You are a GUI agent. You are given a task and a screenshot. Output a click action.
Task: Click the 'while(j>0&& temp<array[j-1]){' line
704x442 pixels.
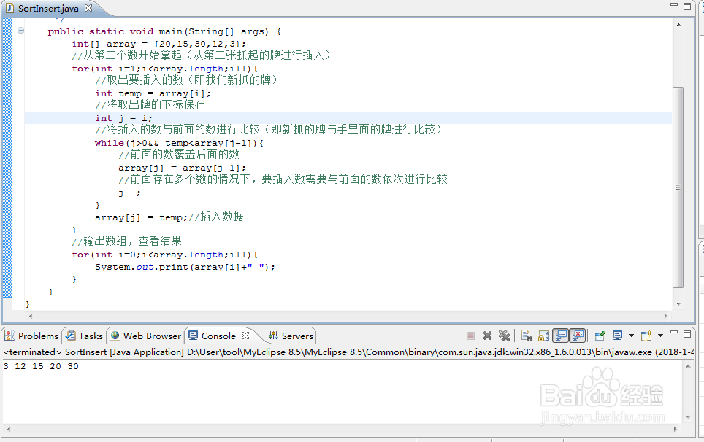(x=179, y=143)
